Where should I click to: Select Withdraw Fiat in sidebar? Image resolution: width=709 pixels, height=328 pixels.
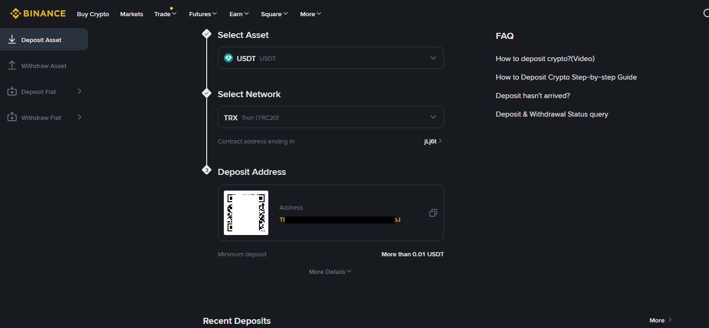click(x=44, y=118)
